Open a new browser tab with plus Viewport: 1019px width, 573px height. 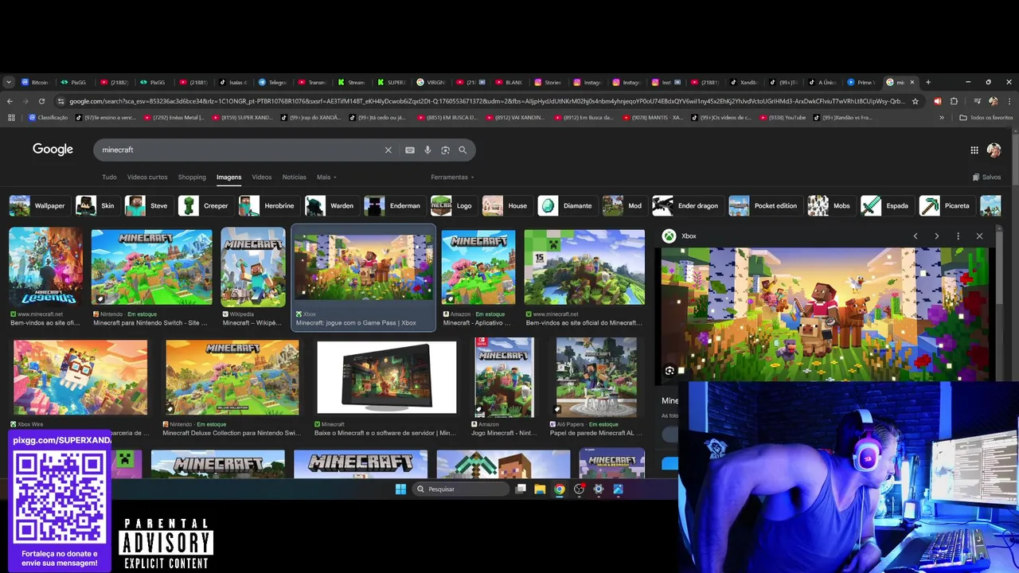(927, 82)
